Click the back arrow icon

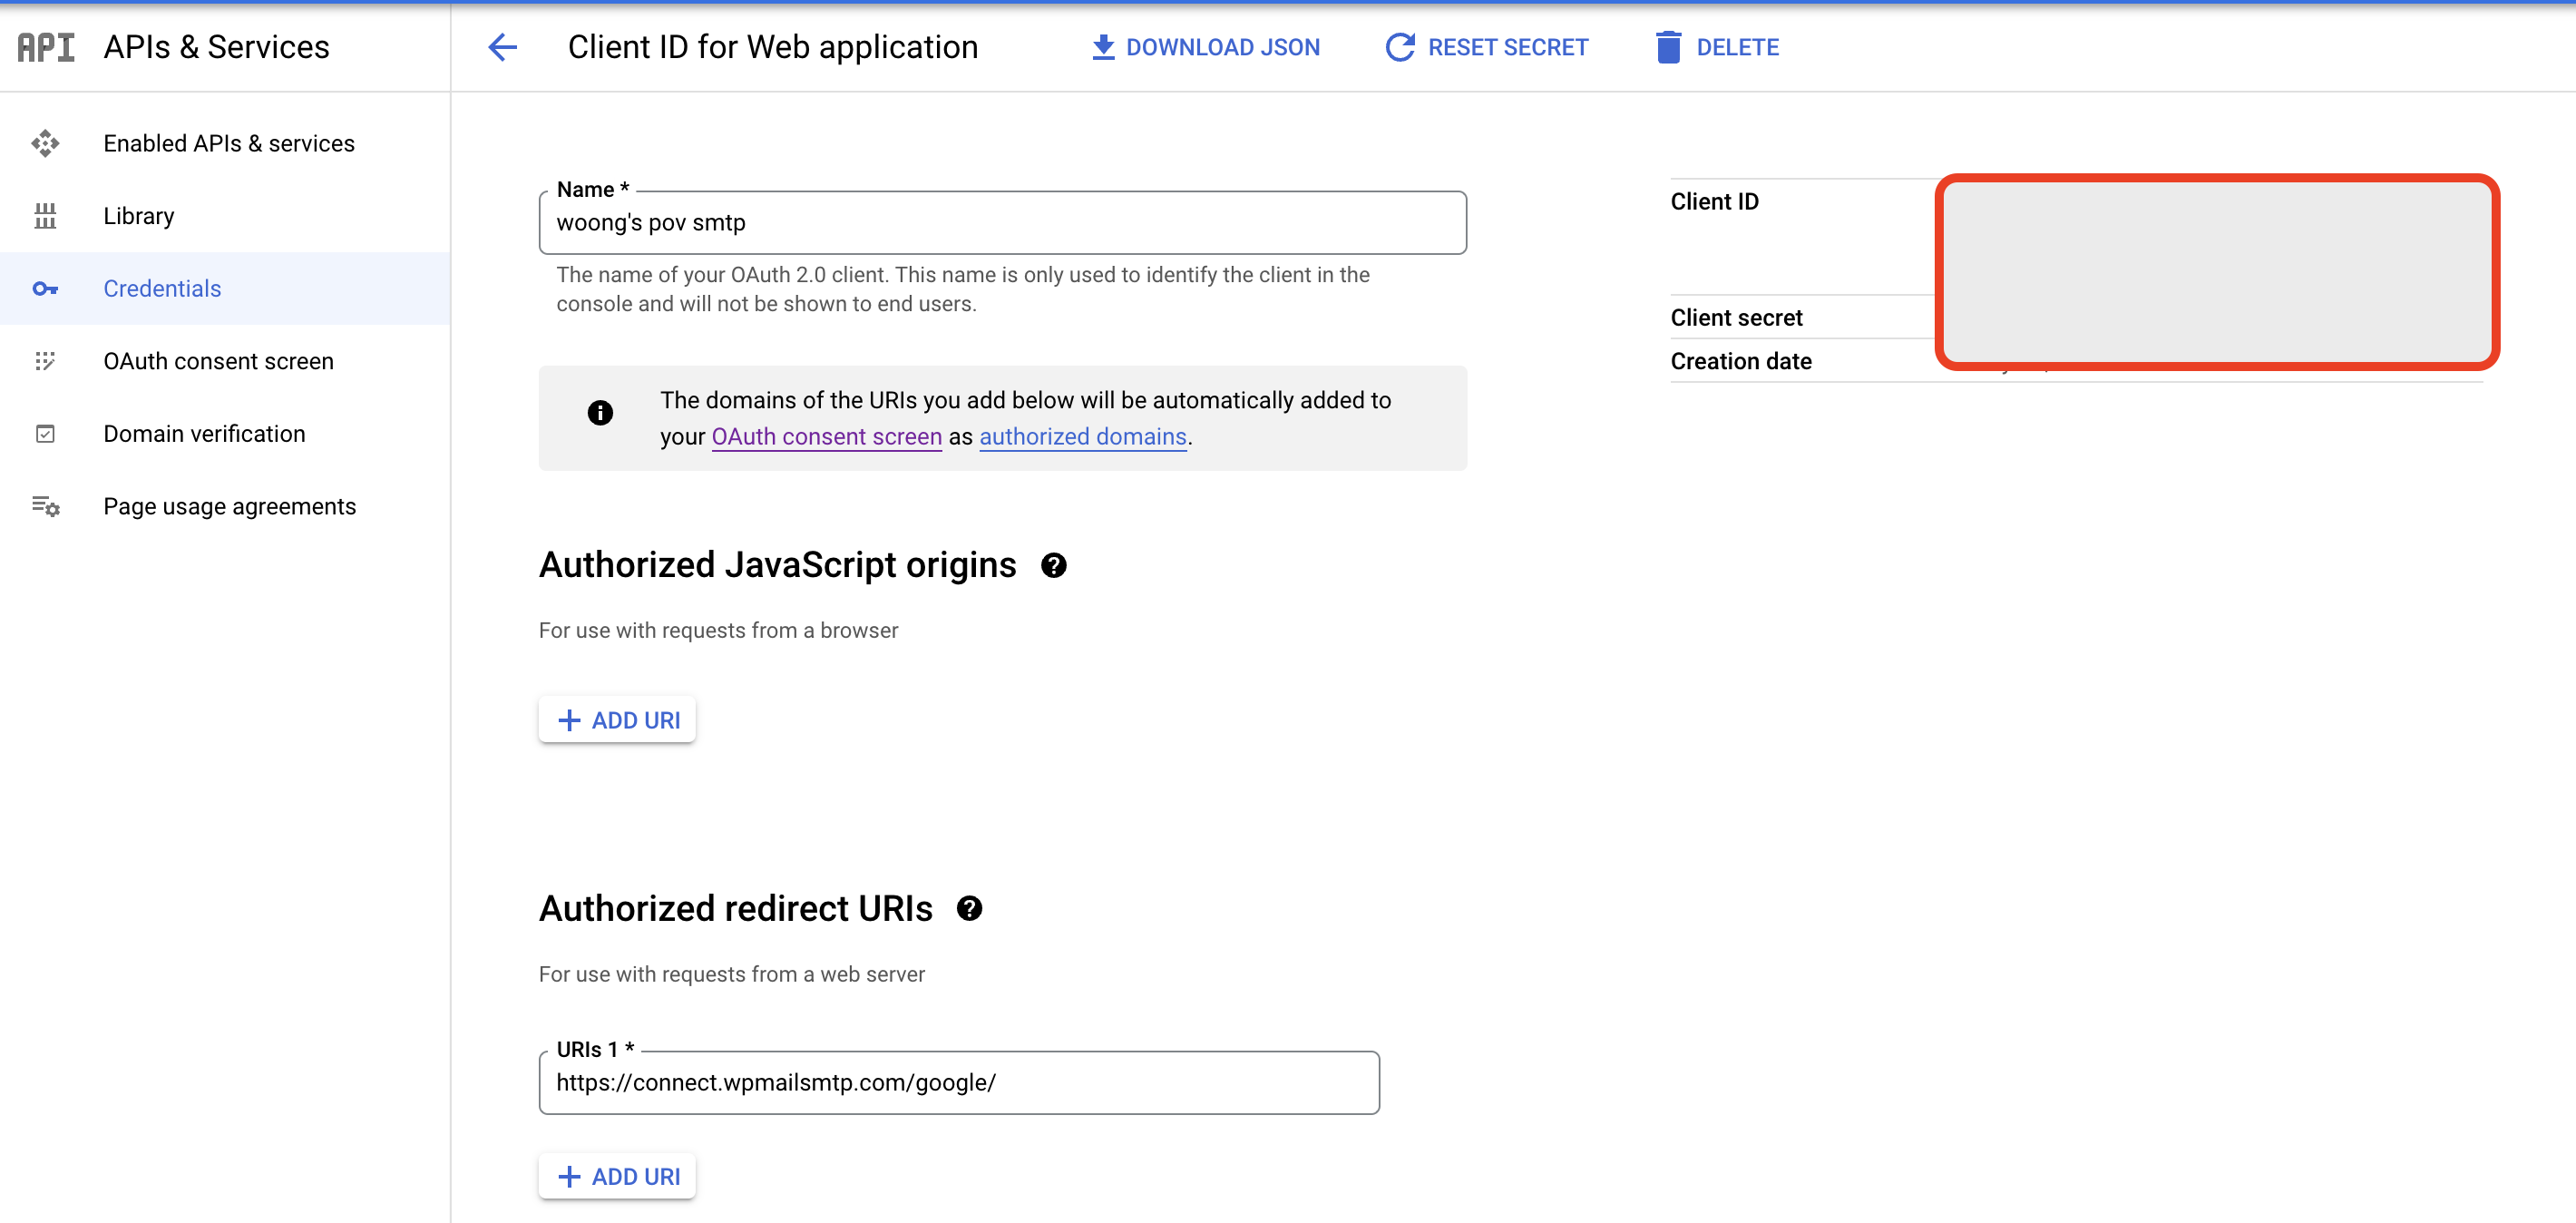[502, 47]
